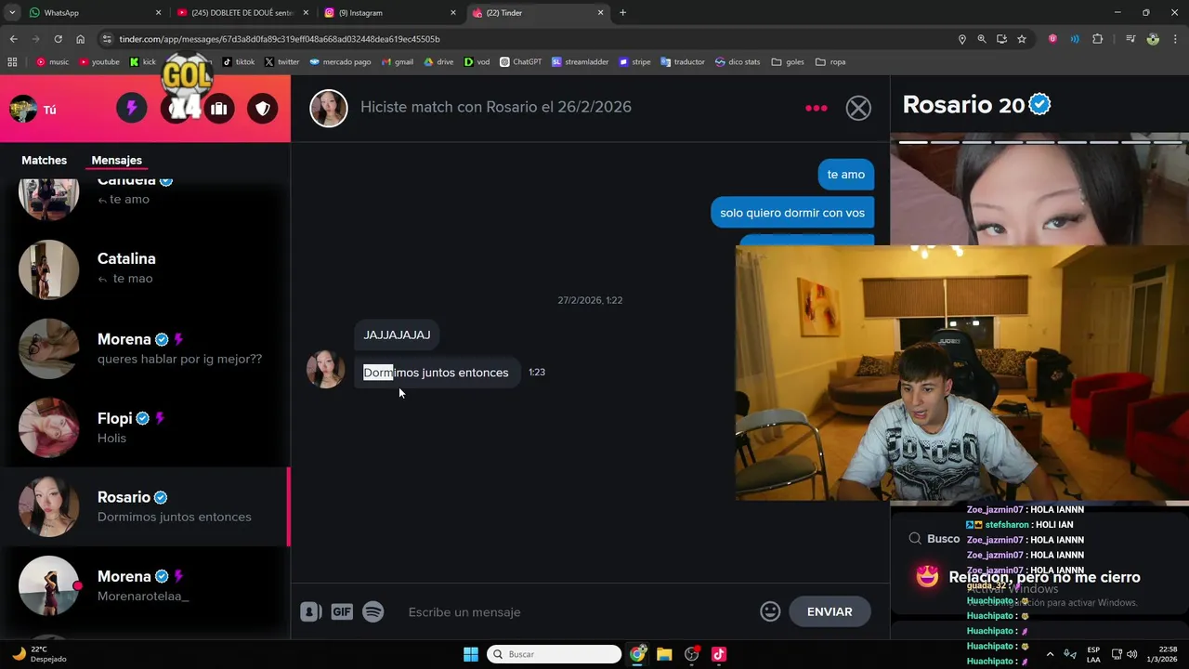The width and height of the screenshot is (1189, 669).
Task: Click the volume speaker icon in tray
Action: coord(1133,654)
